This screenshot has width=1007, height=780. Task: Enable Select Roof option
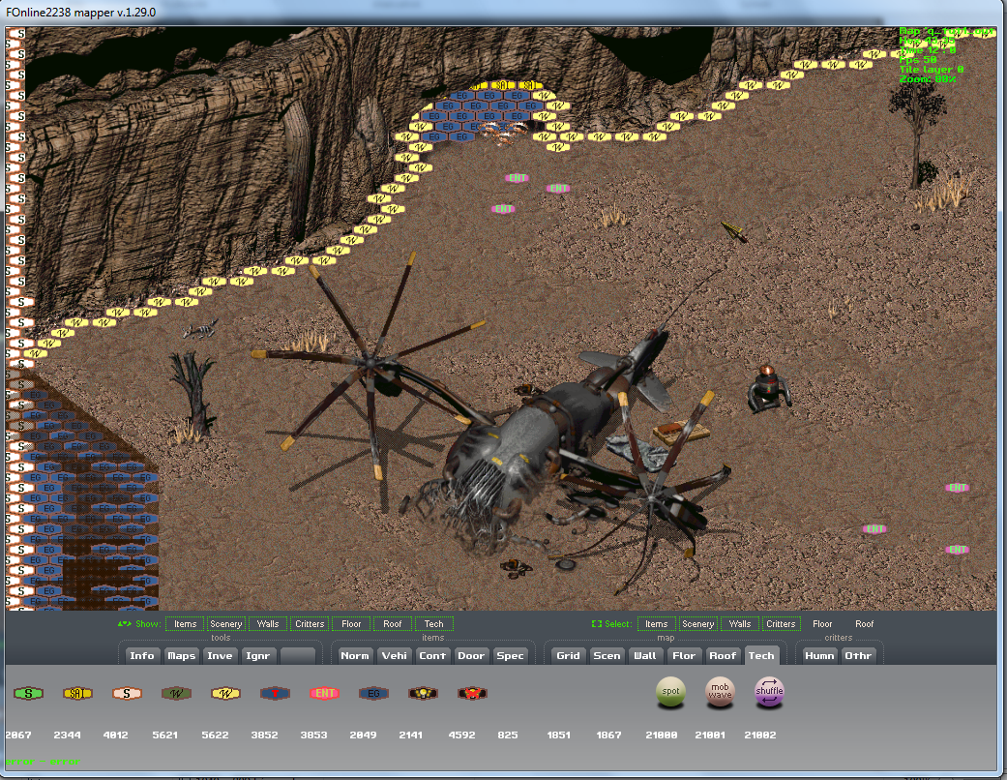tap(864, 624)
